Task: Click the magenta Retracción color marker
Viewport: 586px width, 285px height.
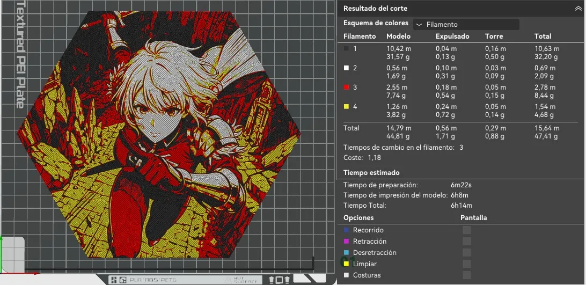Action: (346, 241)
